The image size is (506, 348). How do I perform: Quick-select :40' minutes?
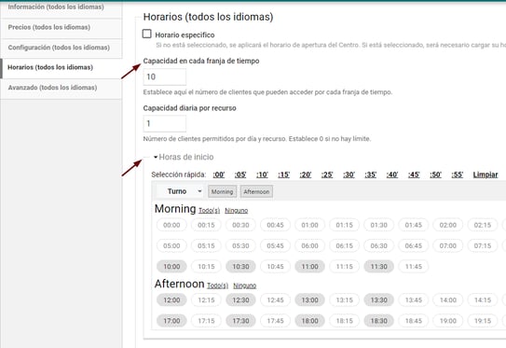click(x=392, y=174)
